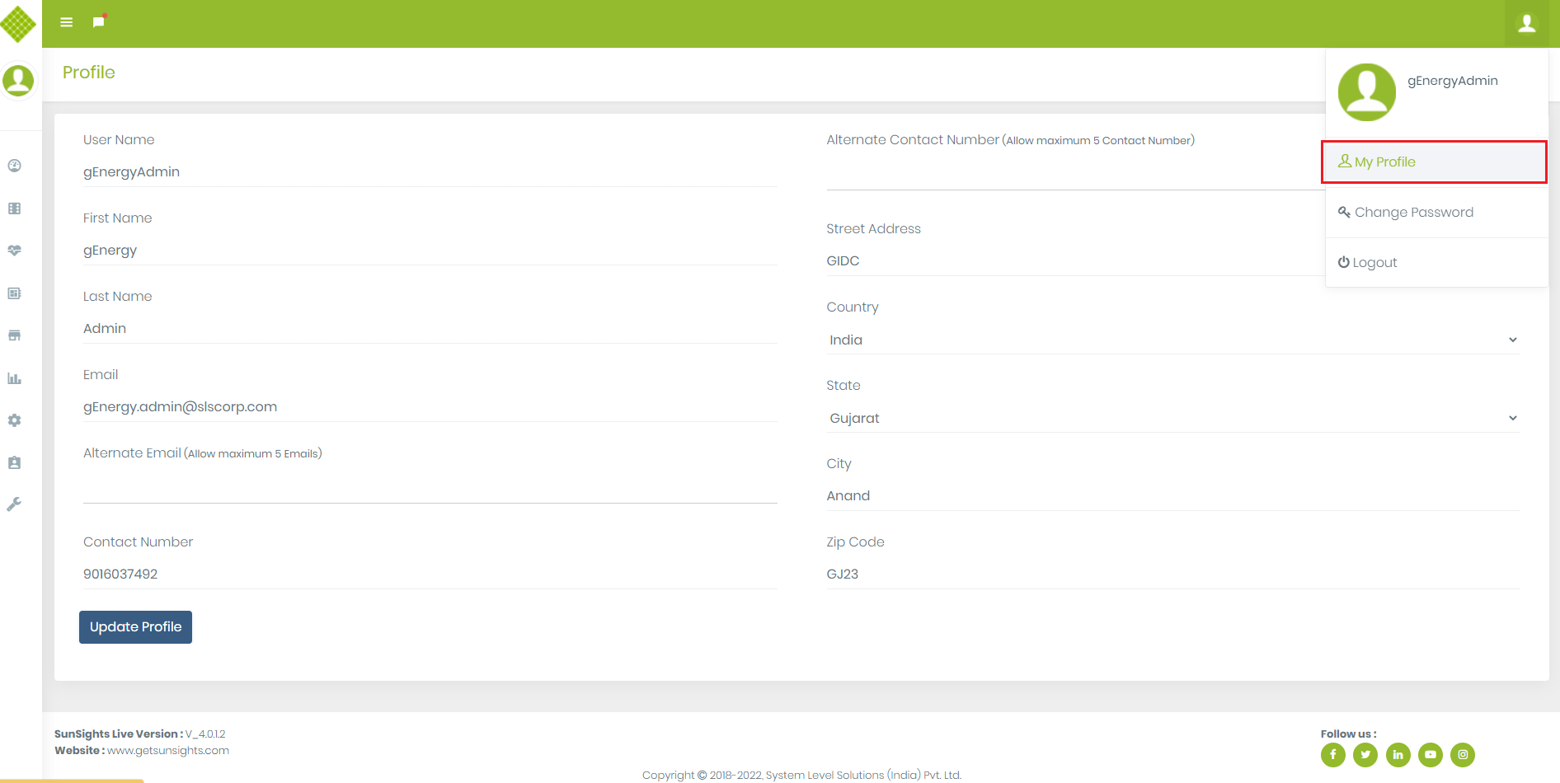
Task: Open the YouTube follow link
Action: pos(1431,754)
